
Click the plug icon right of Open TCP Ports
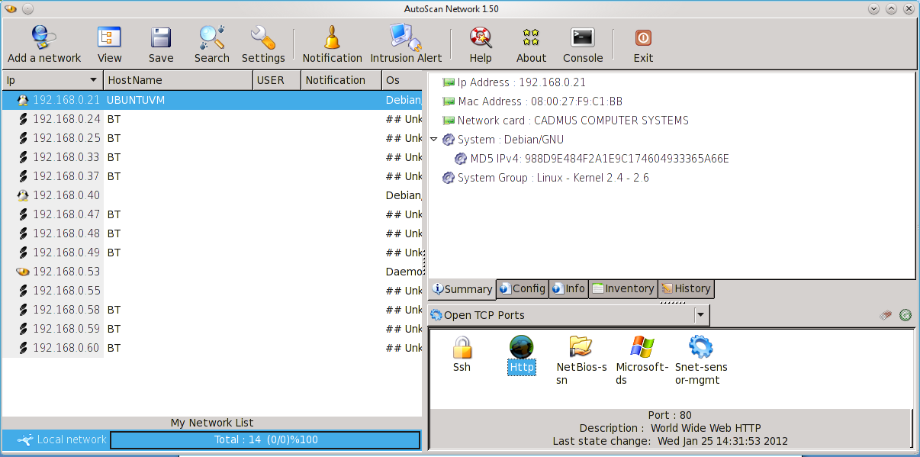[x=885, y=314]
